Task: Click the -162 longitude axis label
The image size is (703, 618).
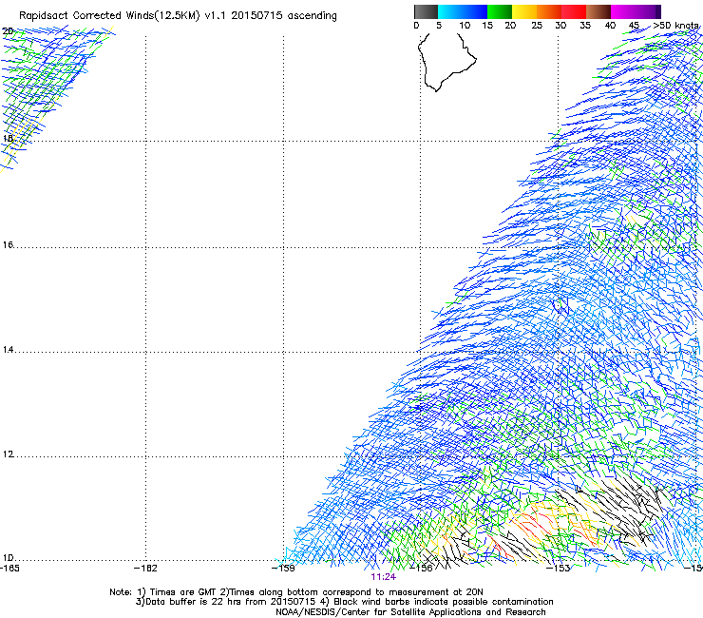Action: 145,569
